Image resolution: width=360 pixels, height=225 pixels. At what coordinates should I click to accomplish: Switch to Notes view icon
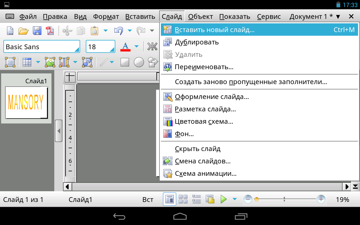point(210,199)
